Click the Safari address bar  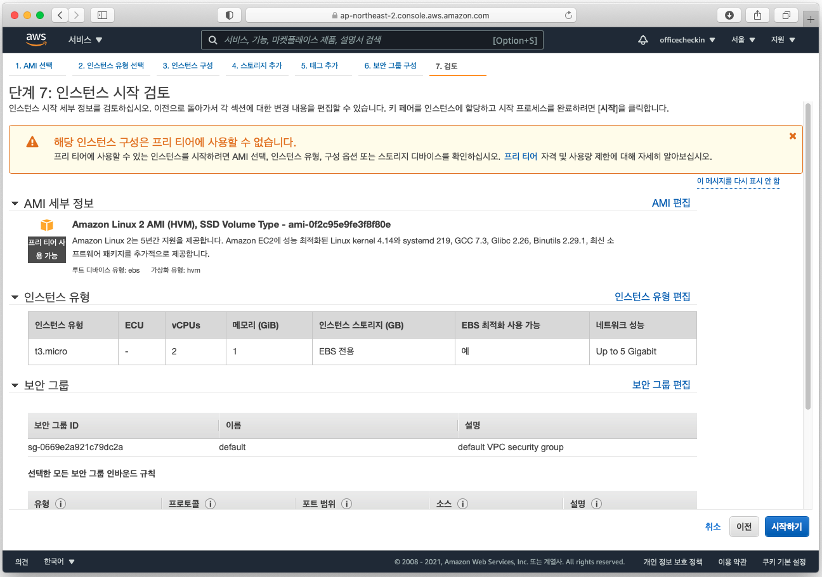click(411, 15)
